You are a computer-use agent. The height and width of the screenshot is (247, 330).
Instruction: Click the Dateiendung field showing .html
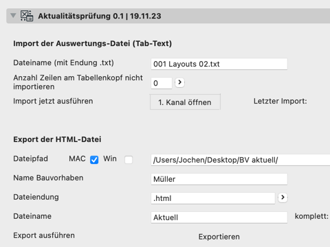(213, 198)
